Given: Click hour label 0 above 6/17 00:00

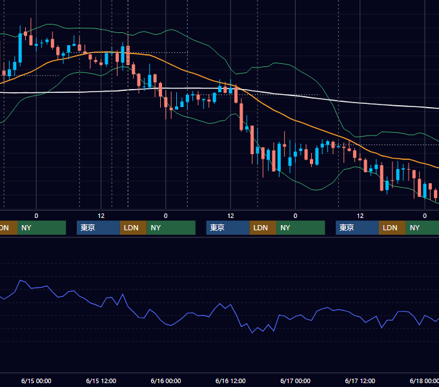Looking at the screenshot, I should point(296,216).
